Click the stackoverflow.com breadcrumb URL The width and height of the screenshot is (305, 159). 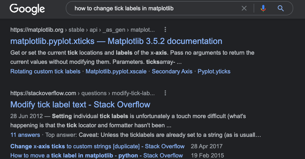click(x=82, y=93)
